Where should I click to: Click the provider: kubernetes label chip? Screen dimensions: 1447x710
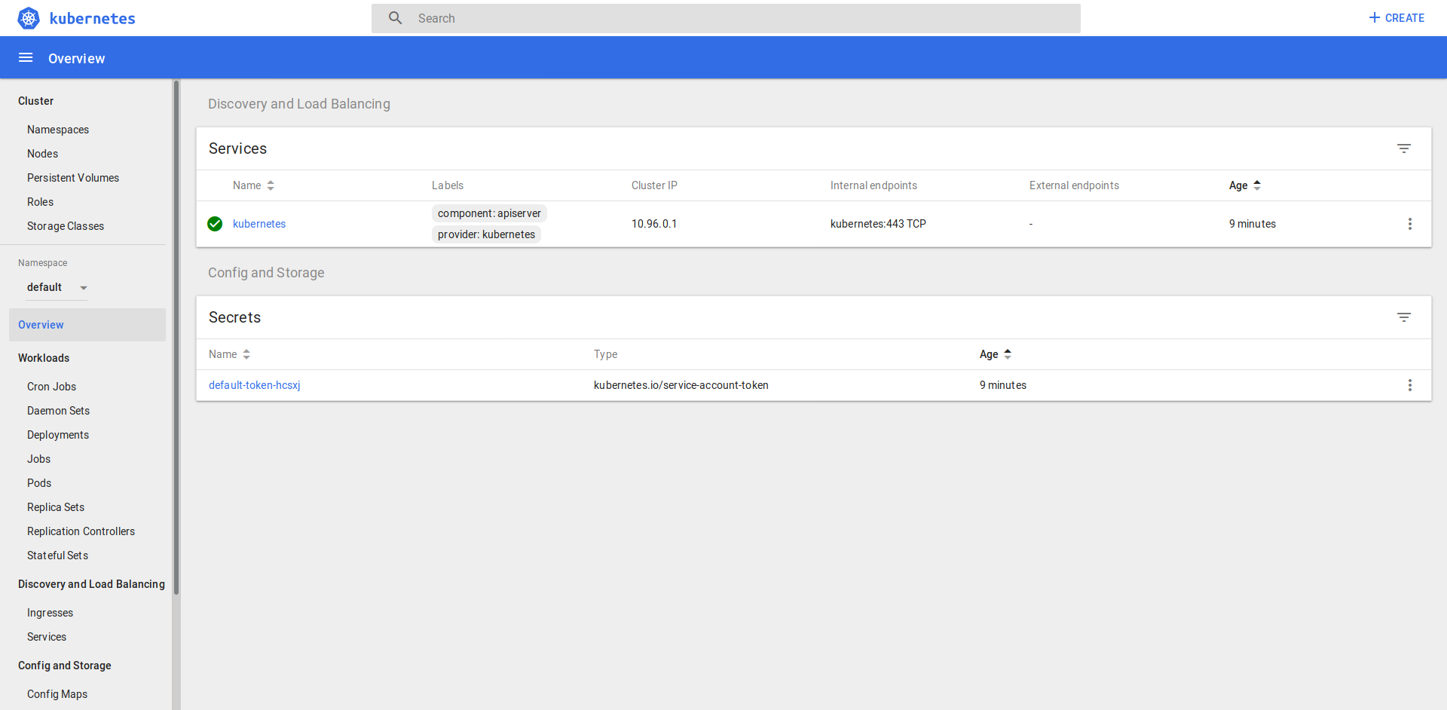(486, 234)
